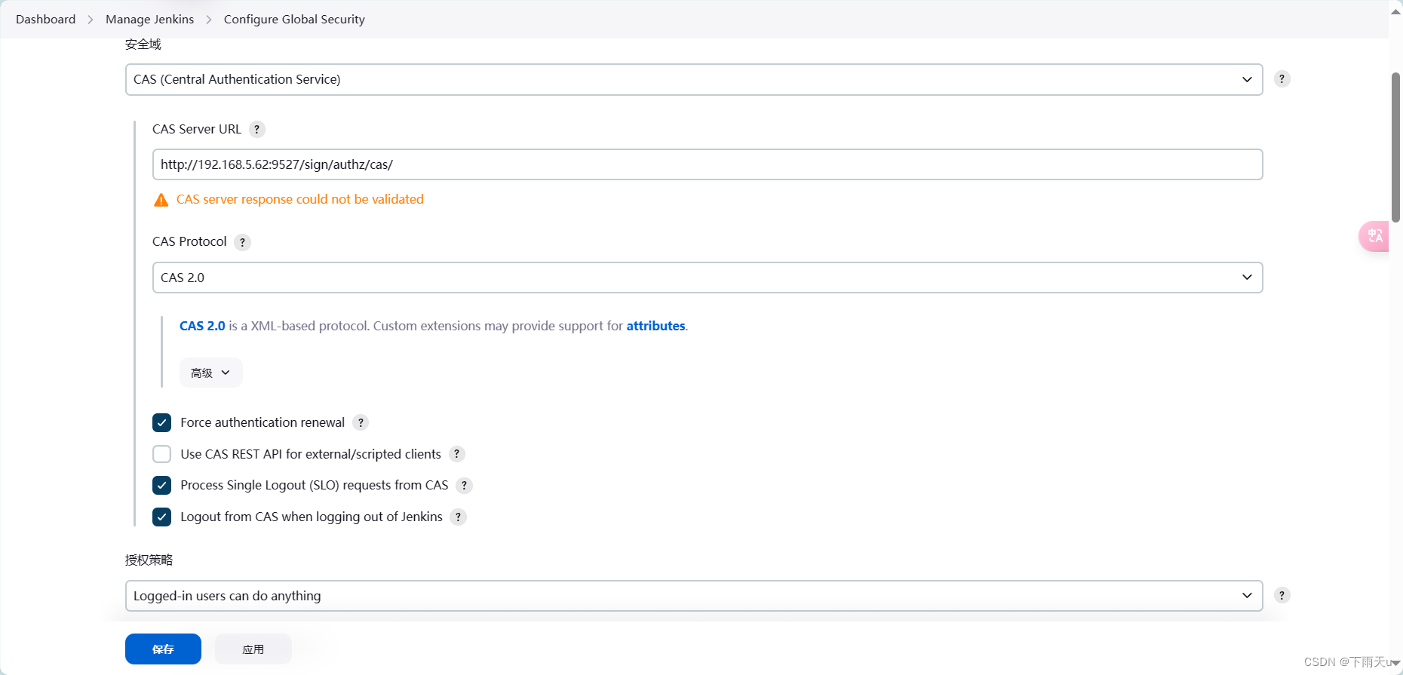Open help for authorization strategy dropdown

pos(1282,595)
